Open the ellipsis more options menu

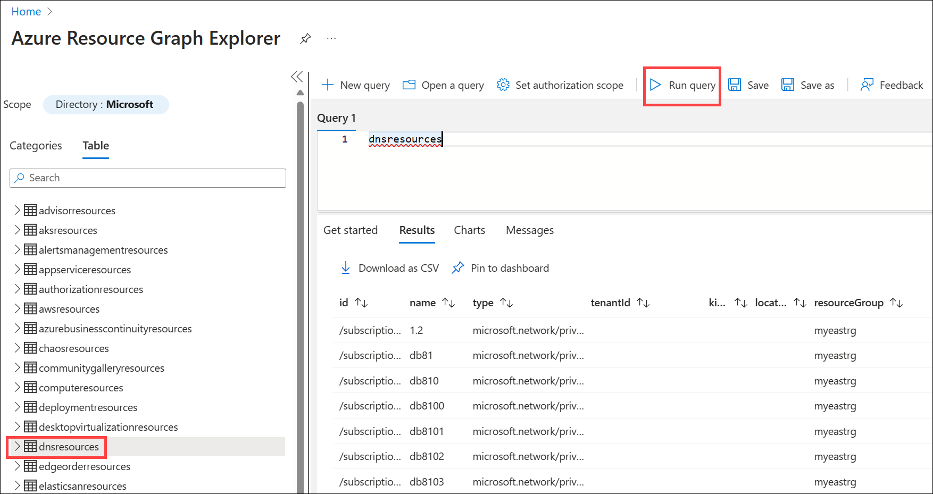331,39
